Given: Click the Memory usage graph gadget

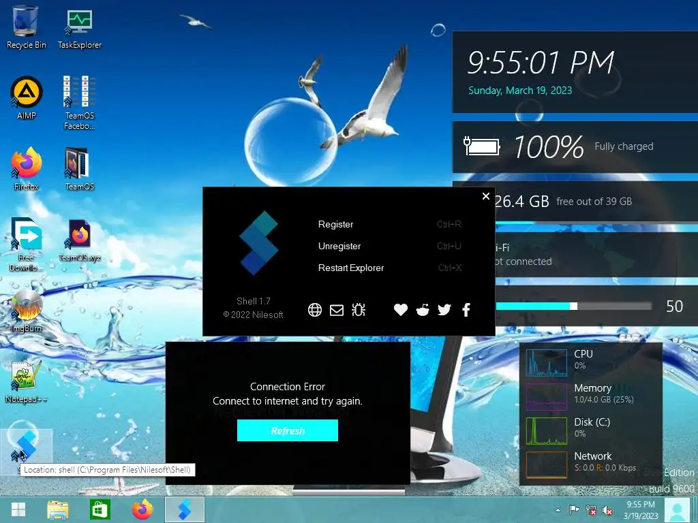Looking at the screenshot, I should pyautogui.click(x=546, y=397).
